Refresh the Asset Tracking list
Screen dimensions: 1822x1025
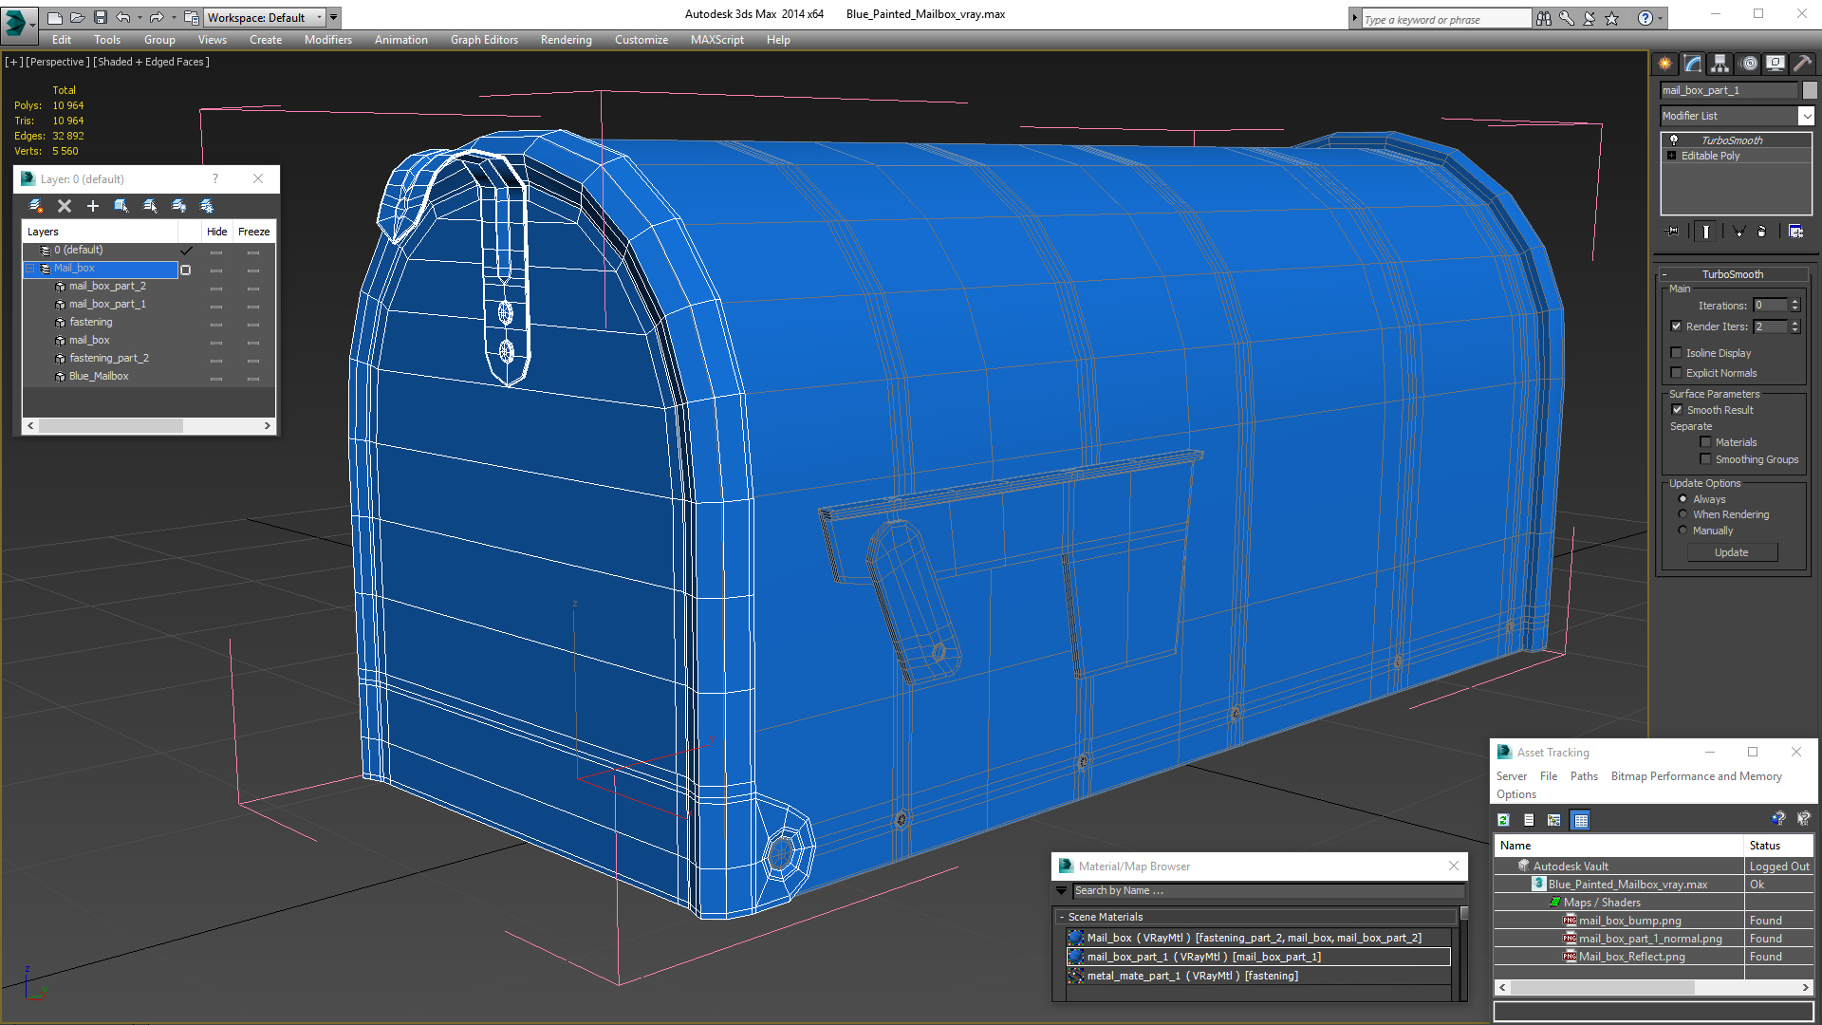click(x=1503, y=820)
